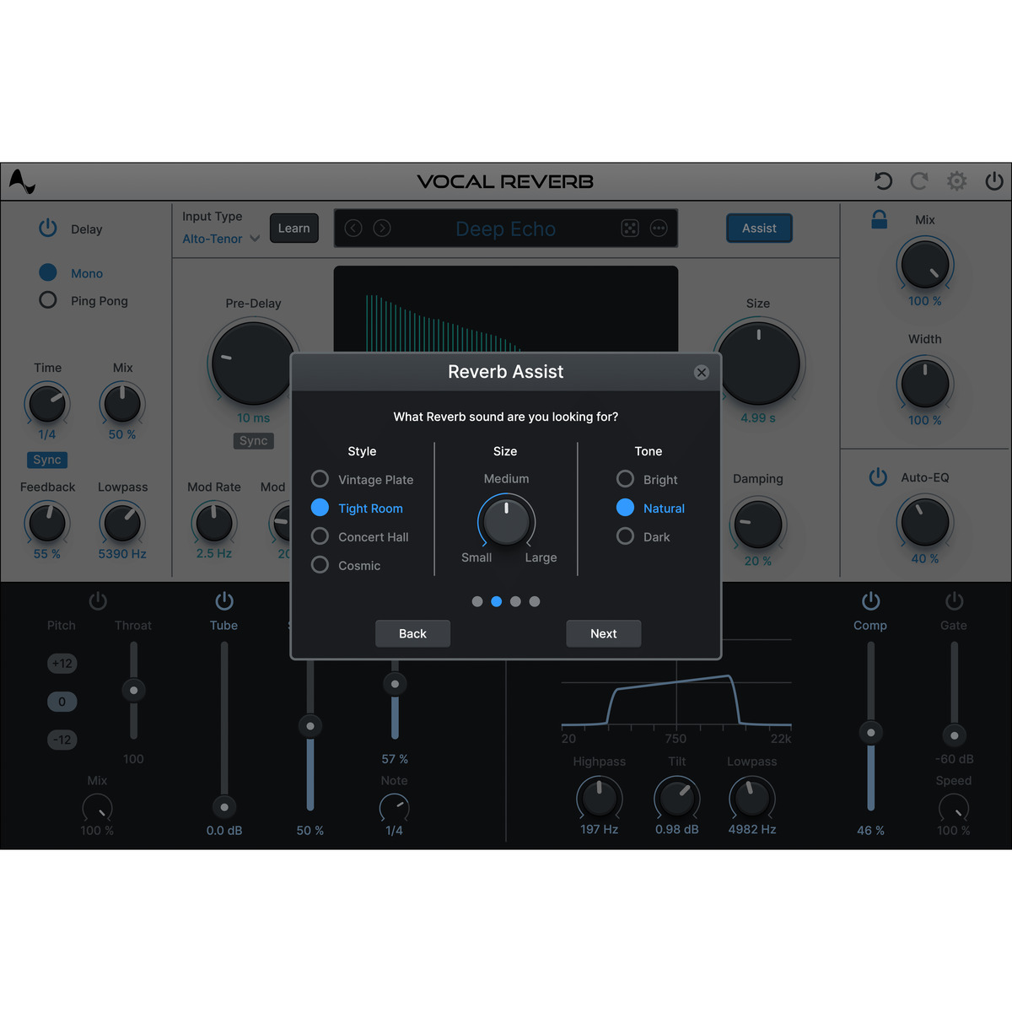
Task: Toggle the Comp power icon
Action: point(871,600)
